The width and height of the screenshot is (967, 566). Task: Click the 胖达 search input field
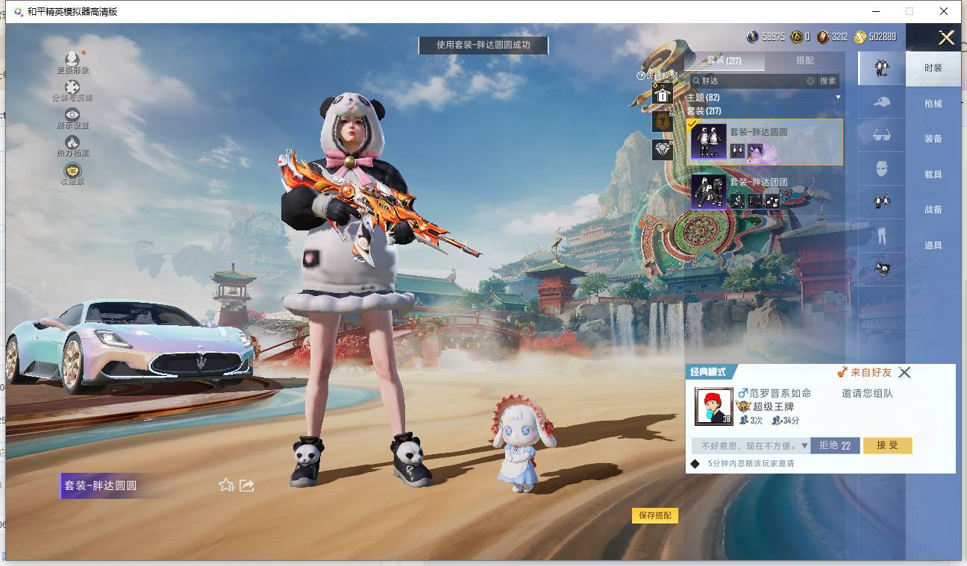click(753, 81)
